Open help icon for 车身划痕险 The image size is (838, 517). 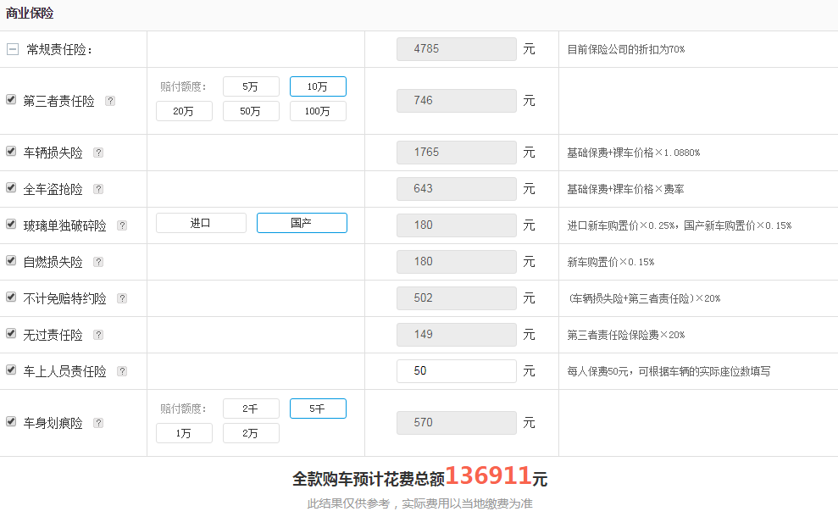point(98,422)
